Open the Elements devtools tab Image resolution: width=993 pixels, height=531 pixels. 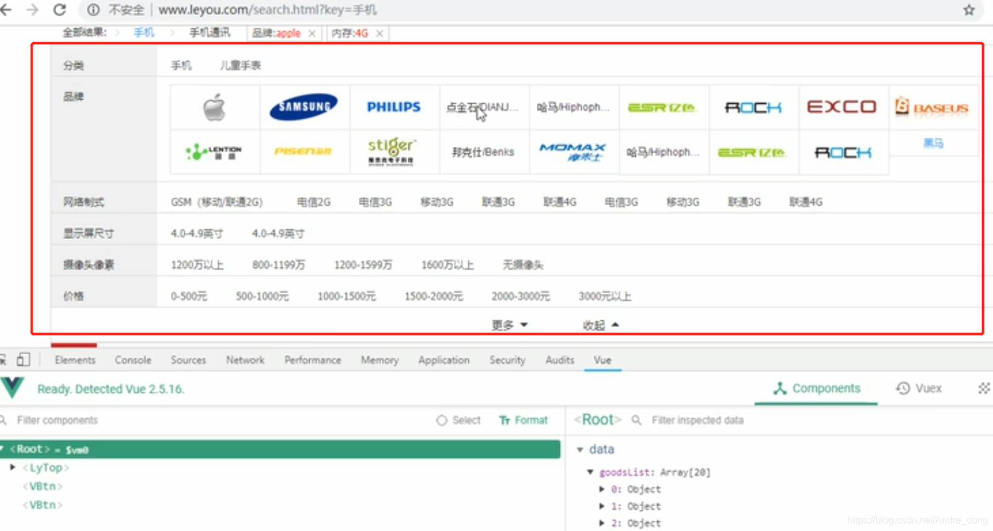click(x=75, y=360)
